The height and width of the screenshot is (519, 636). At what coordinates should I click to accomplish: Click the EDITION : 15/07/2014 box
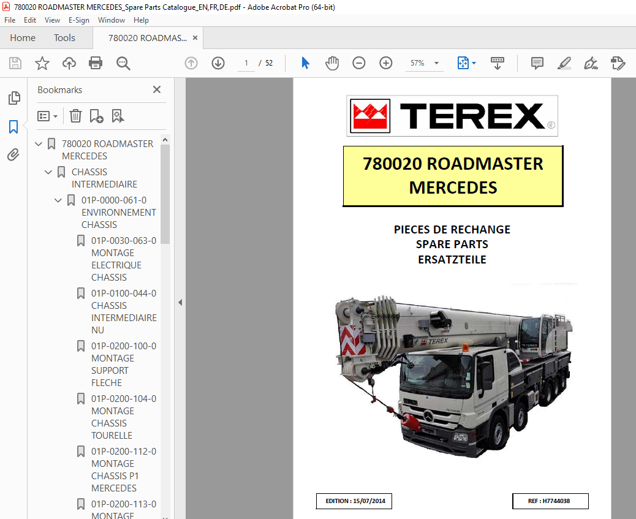click(354, 501)
